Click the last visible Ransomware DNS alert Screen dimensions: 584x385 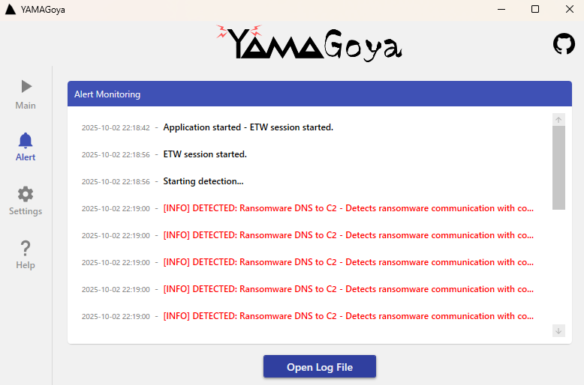[x=348, y=316]
